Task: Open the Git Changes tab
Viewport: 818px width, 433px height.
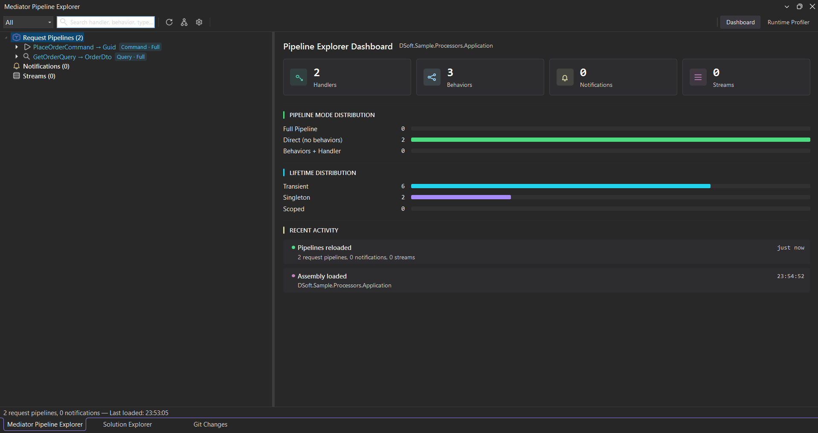Action: coord(210,424)
